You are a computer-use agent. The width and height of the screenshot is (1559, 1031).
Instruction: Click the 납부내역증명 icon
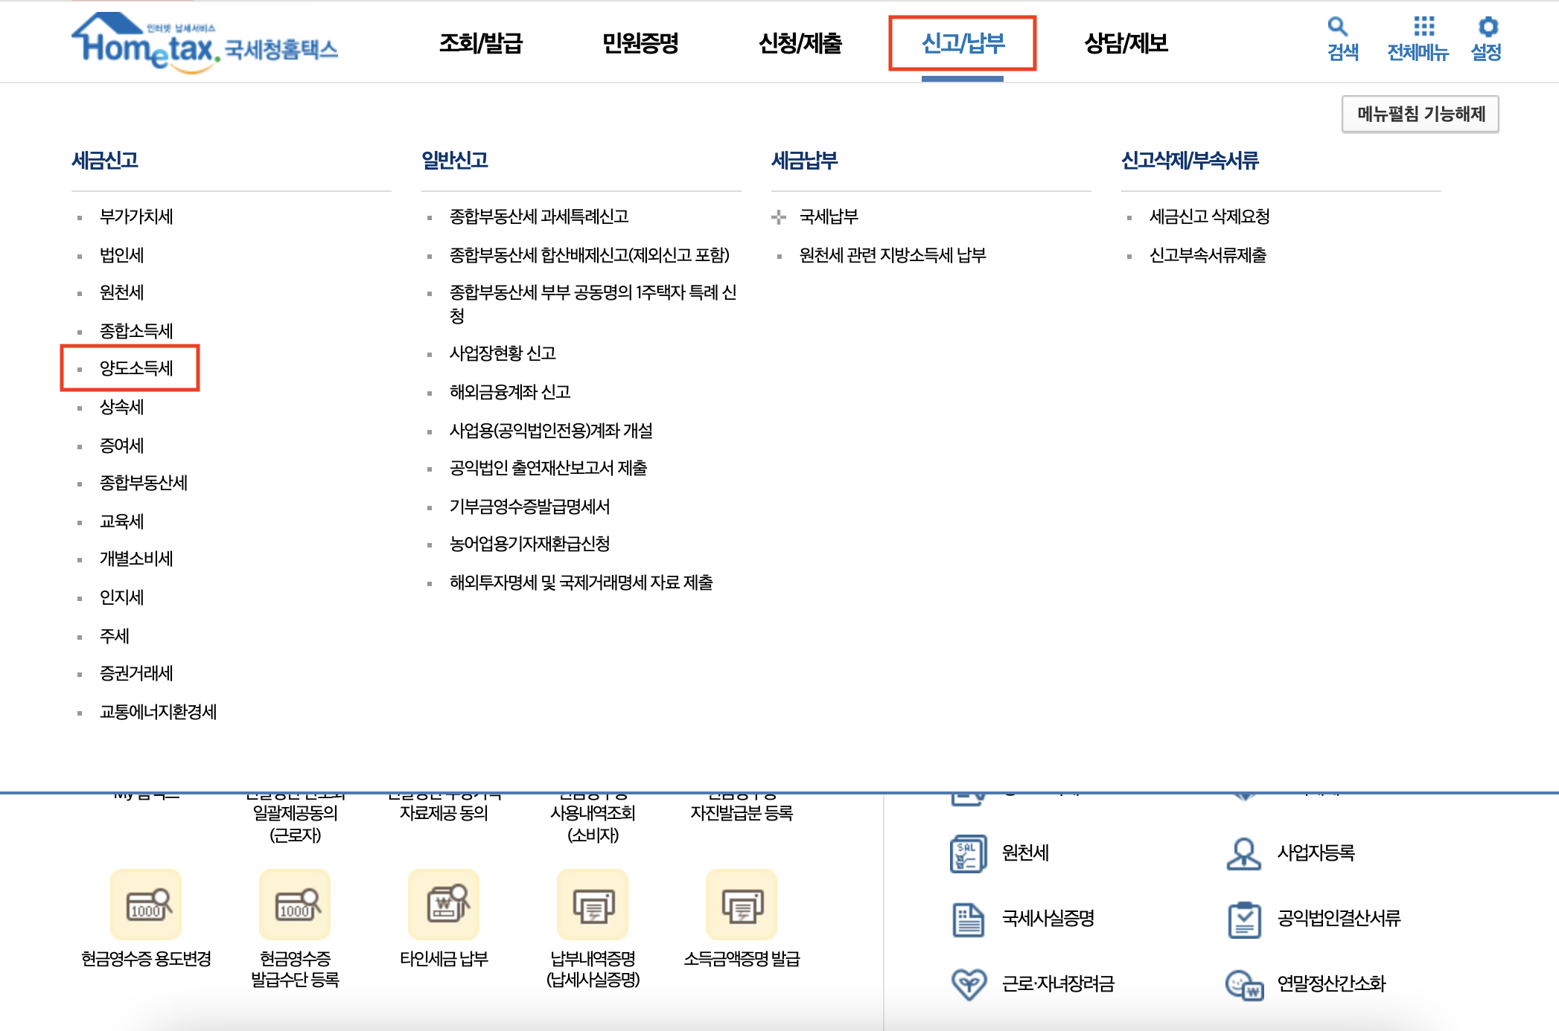pyautogui.click(x=593, y=905)
